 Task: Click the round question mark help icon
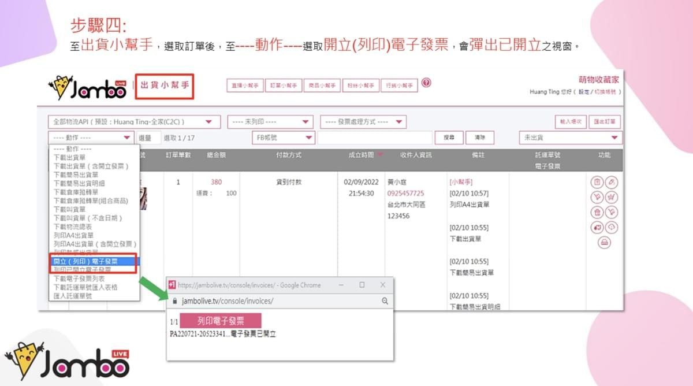(x=426, y=83)
